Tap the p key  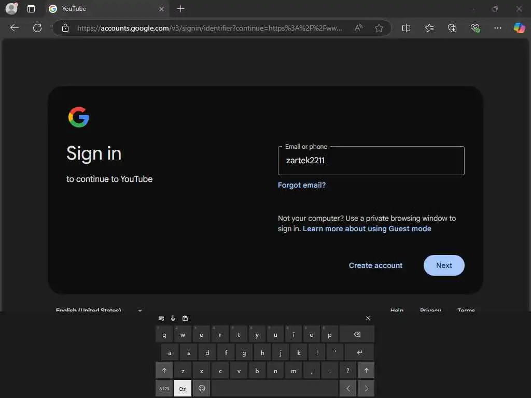[329, 334]
